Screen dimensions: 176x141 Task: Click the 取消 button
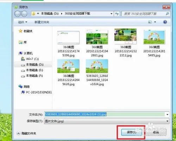coord(156,132)
